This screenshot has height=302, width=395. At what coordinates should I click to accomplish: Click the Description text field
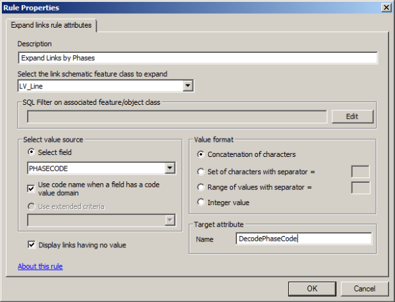pyautogui.click(x=197, y=58)
